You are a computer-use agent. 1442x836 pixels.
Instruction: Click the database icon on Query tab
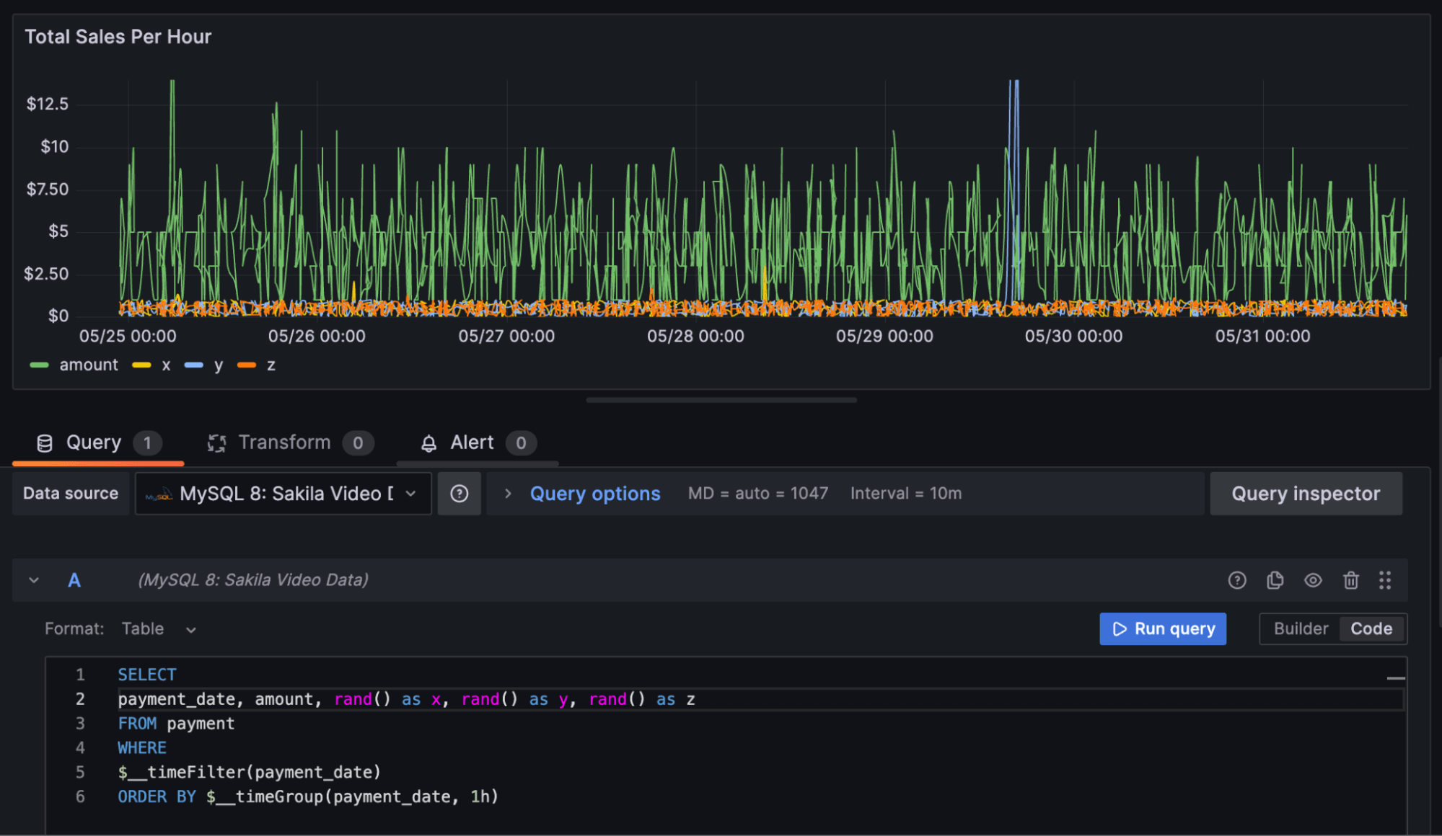(45, 443)
